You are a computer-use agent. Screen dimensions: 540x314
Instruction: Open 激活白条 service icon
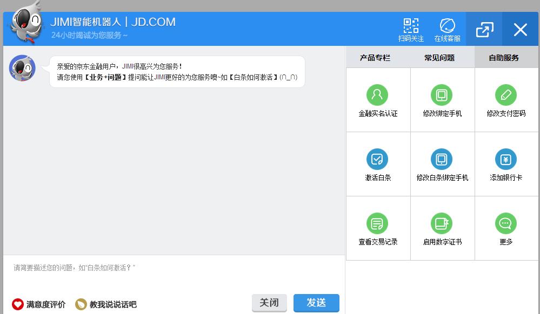pyautogui.click(x=377, y=159)
